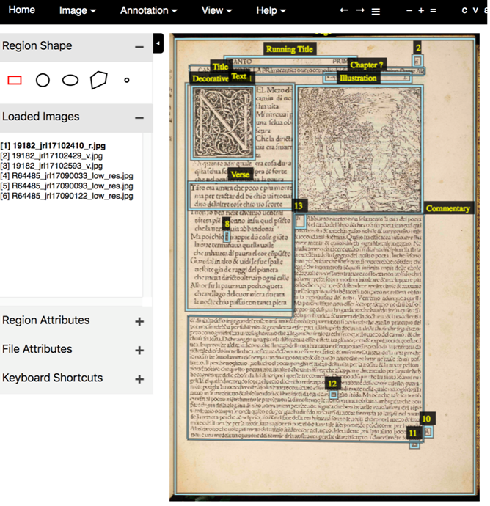The image size is (490, 506).
Task: Zoom out using the minus toolbar icon
Action: [x=409, y=10]
